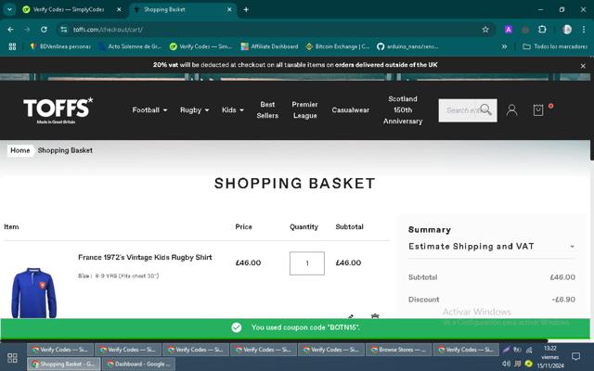Image resolution: width=594 pixels, height=371 pixels.
Task: Show more bookmarks chevron
Action: coord(504,46)
